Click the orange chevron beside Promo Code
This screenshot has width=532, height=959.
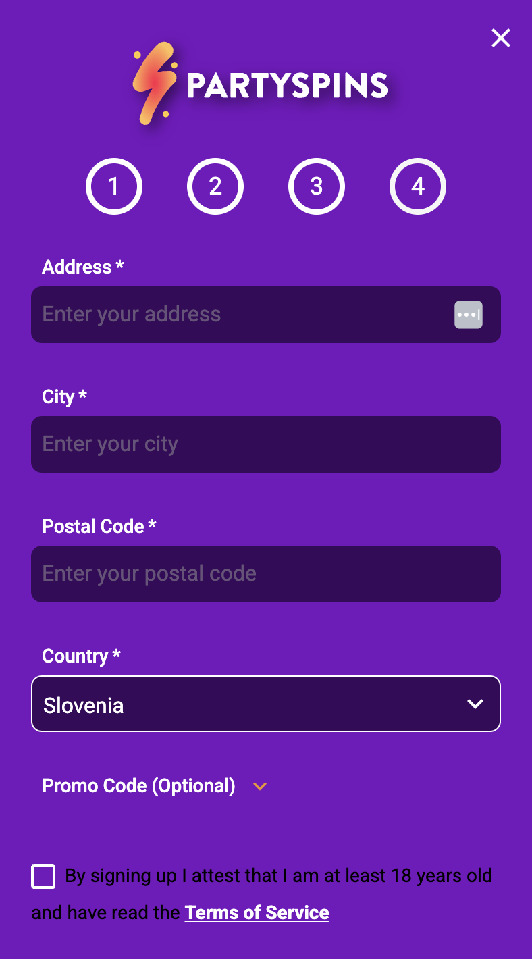(260, 787)
